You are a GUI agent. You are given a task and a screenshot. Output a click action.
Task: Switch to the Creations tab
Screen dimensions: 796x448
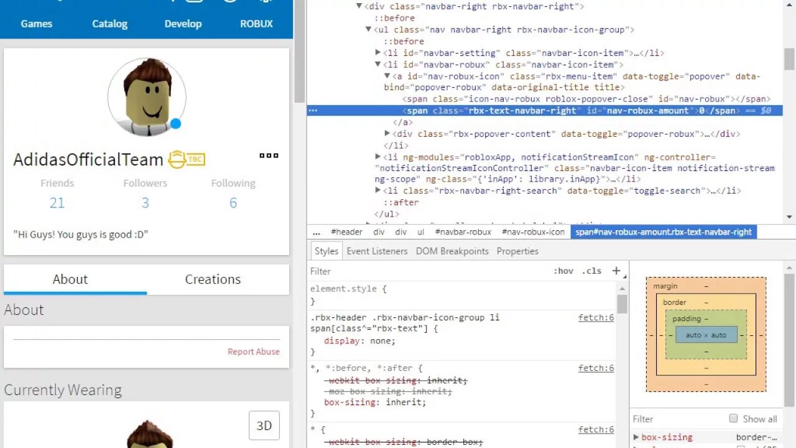click(x=213, y=279)
